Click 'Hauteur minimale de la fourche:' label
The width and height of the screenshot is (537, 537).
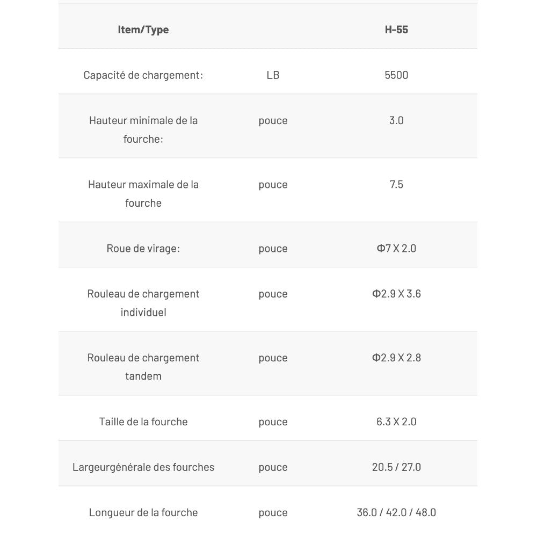[x=143, y=129]
